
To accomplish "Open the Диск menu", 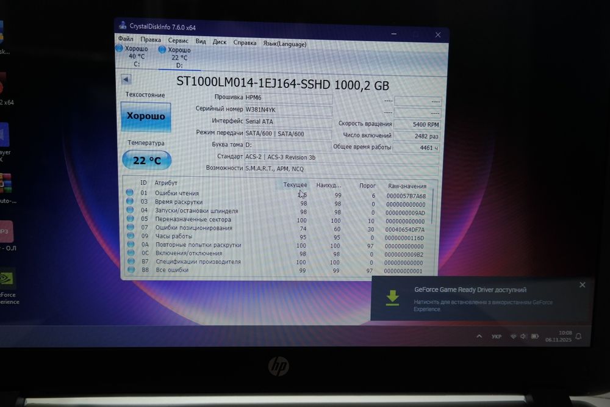I will click(x=220, y=42).
